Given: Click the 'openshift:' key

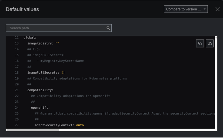Looking at the screenshot, I should coord(40,108).
